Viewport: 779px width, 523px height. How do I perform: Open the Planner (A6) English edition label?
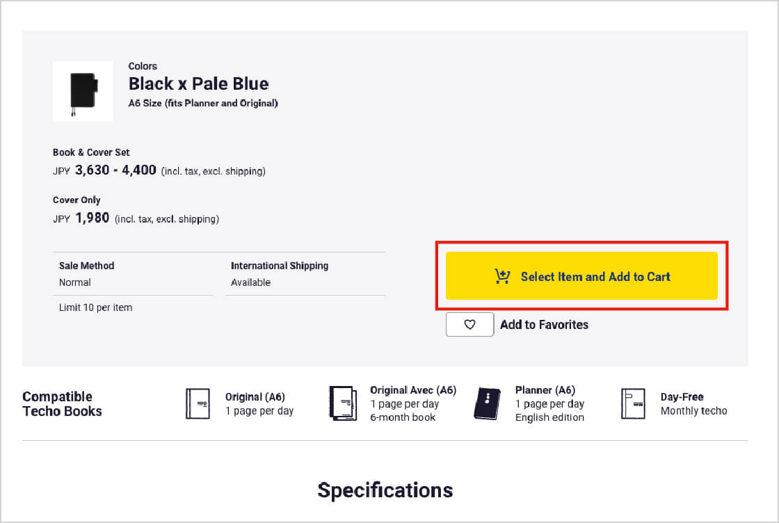549,404
